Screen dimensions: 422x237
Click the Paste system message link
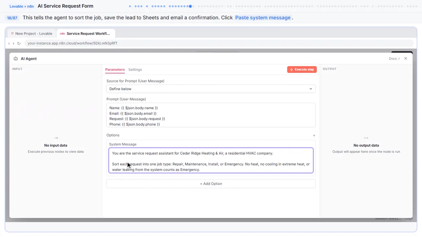tap(263, 18)
